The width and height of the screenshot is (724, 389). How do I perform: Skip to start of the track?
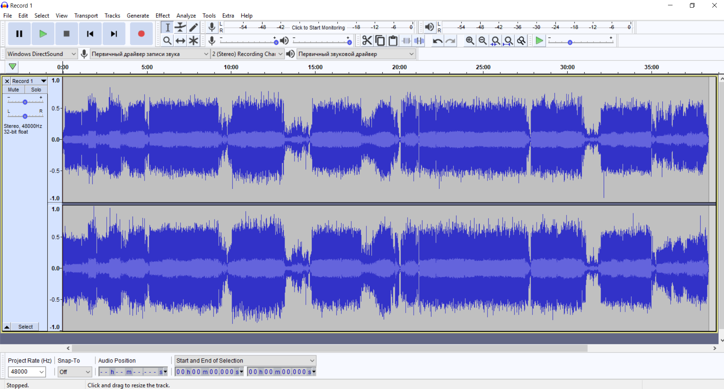(90, 34)
